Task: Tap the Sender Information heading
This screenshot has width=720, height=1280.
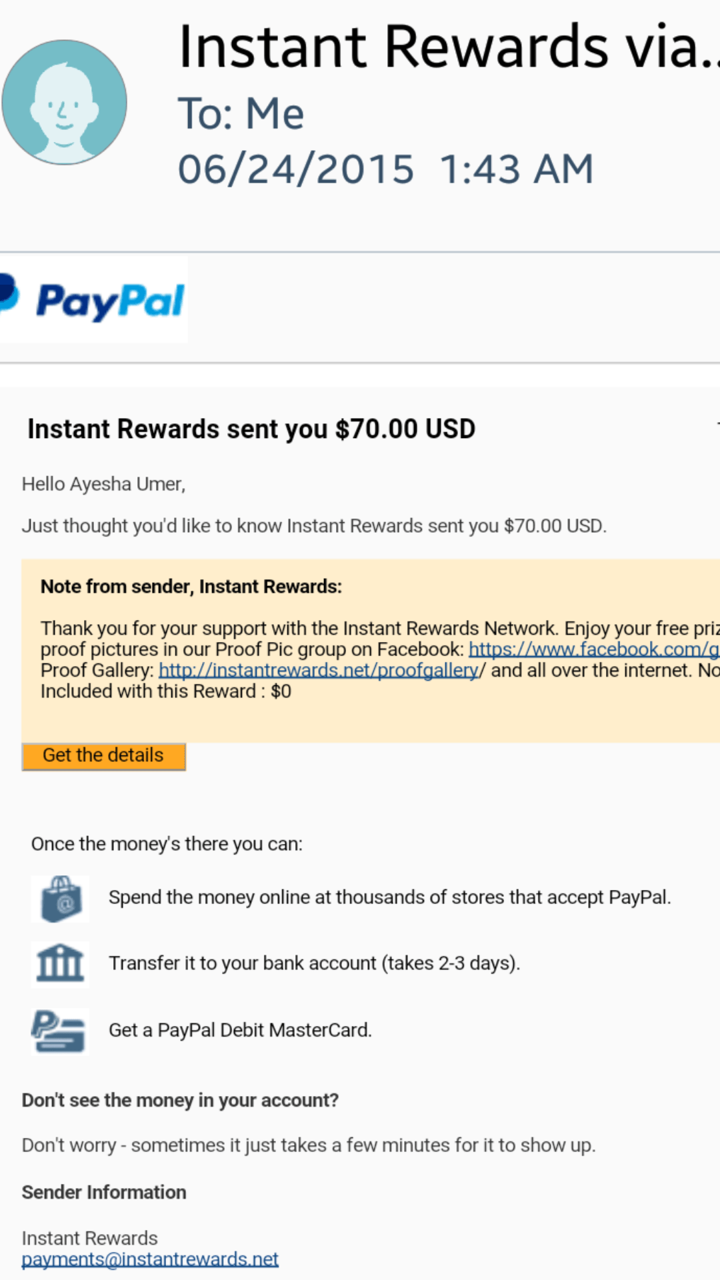Action: (x=104, y=1192)
